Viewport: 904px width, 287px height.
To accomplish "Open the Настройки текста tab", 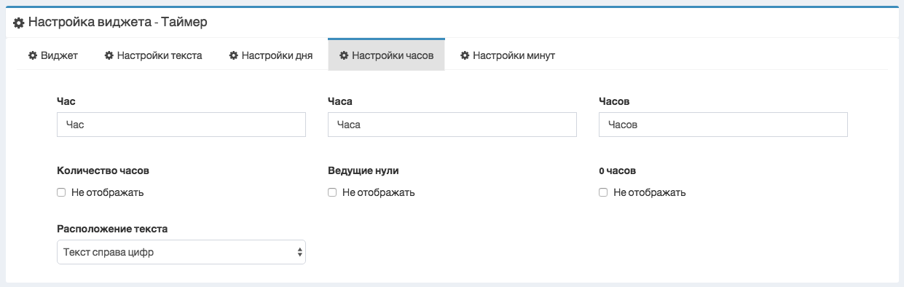I will click(x=154, y=55).
